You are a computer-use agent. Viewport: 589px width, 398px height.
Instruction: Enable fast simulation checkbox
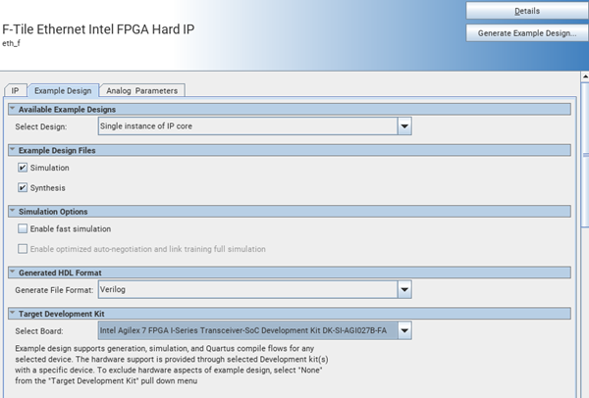(x=23, y=228)
